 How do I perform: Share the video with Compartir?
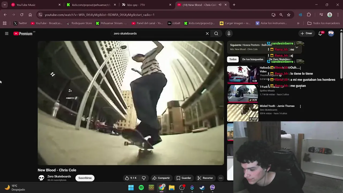pos(161,178)
